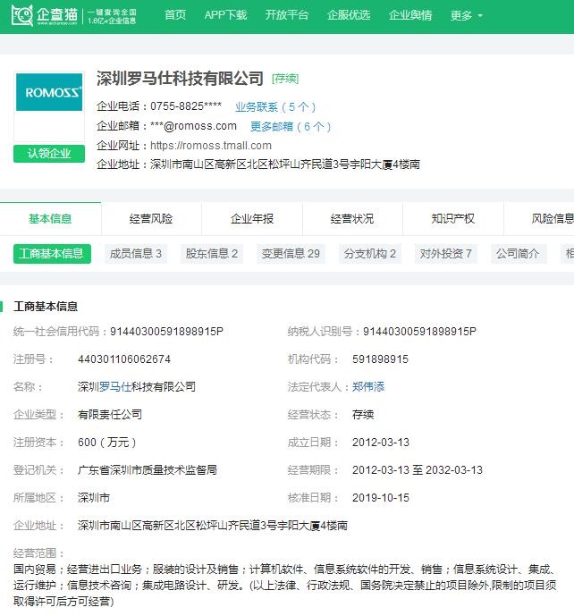
Task: Click the 注册资本 value 600（万元）
Action: click(x=107, y=443)
